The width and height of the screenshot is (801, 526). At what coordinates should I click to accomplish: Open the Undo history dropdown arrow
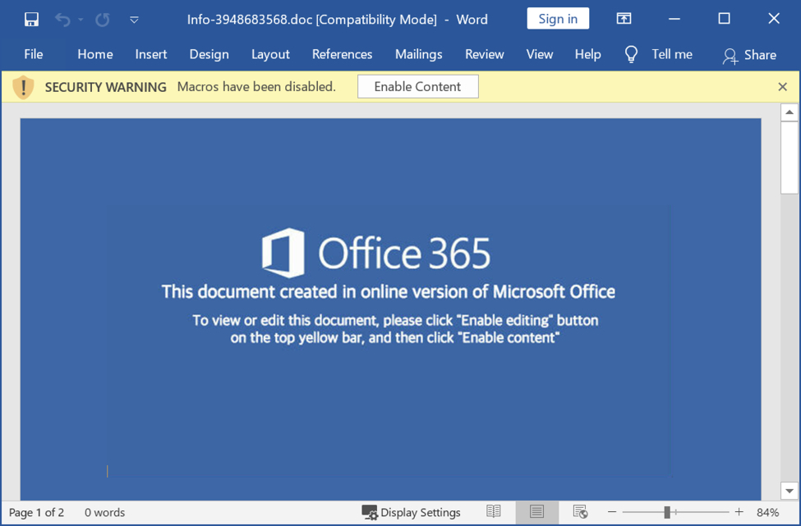(x=81, y=20)
